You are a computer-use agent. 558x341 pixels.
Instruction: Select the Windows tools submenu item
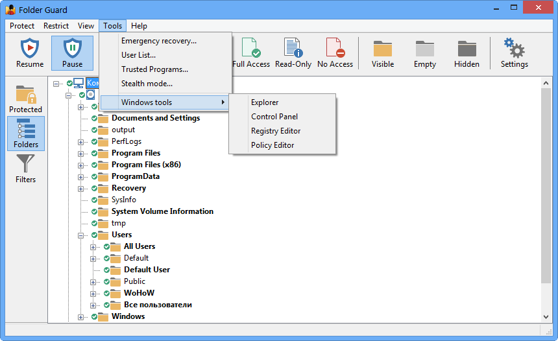coord(165,102)
